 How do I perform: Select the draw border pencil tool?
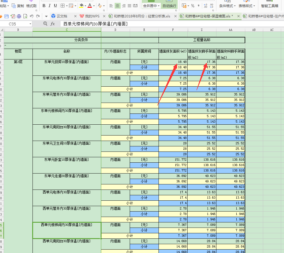[71, 6]
